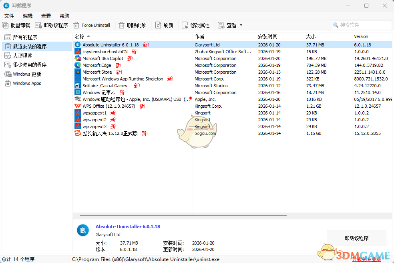Click the Force Uninstall toolbar icon
Image resolution: width=394 pixels, height=263 pixels.
point(76,25)
